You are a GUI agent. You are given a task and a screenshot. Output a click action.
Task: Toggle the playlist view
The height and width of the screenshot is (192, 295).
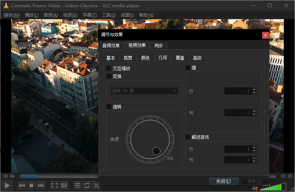(78, 185)
